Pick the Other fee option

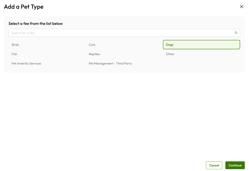point(202,54)
